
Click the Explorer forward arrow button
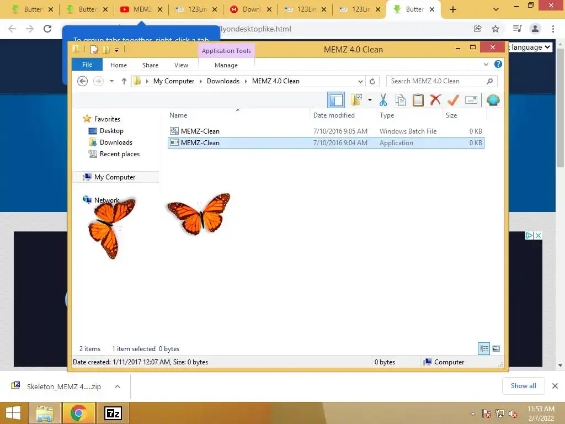click(98, 81)
